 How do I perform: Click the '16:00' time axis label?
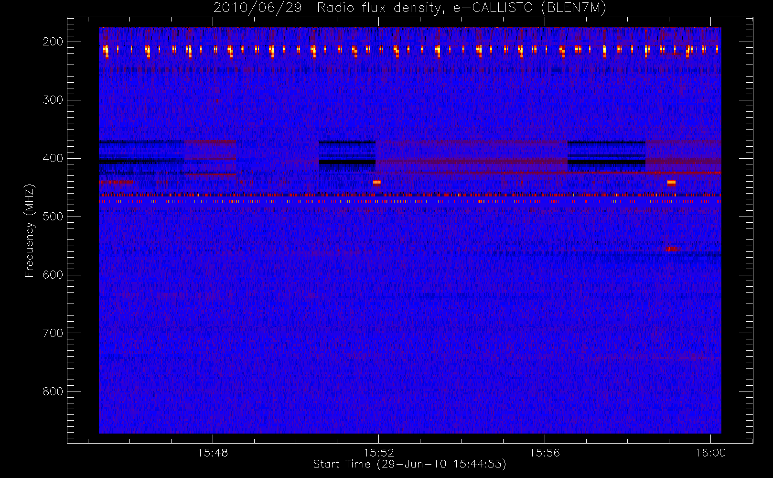click(710, 453)
